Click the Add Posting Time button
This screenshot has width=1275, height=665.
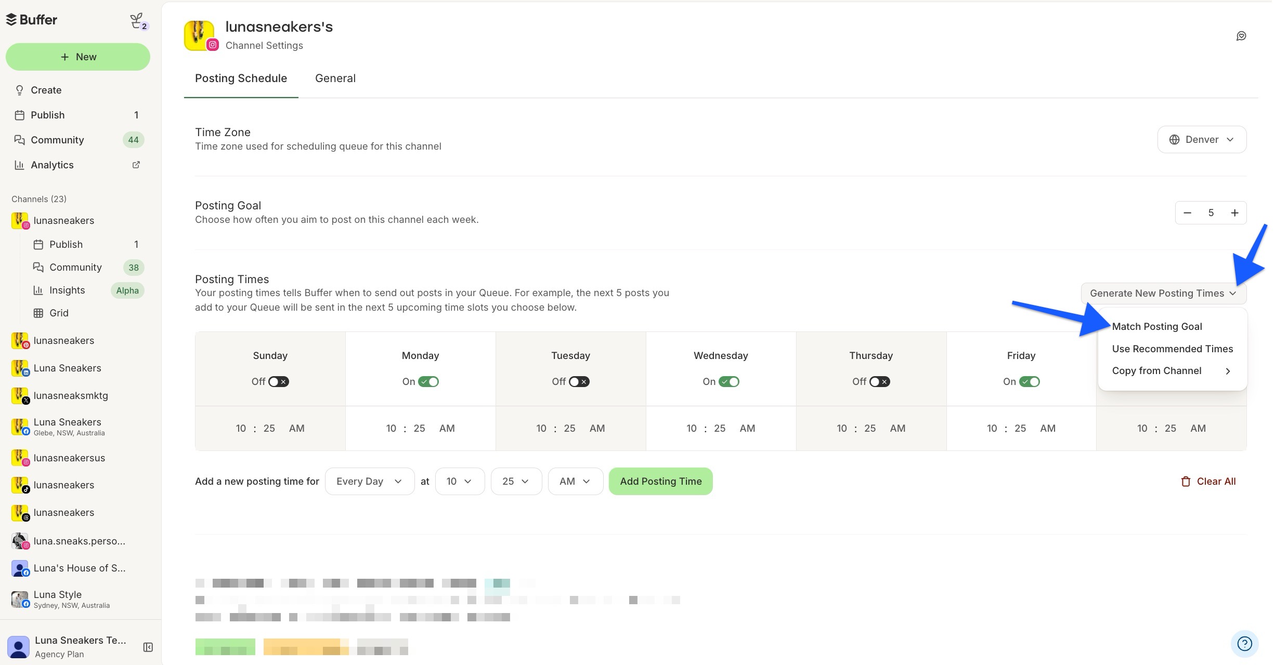coord(660,481)
